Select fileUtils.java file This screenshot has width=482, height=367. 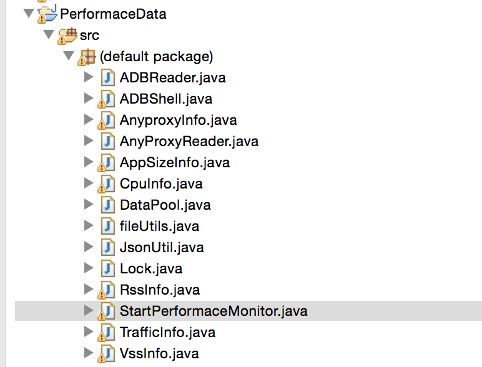160,226
